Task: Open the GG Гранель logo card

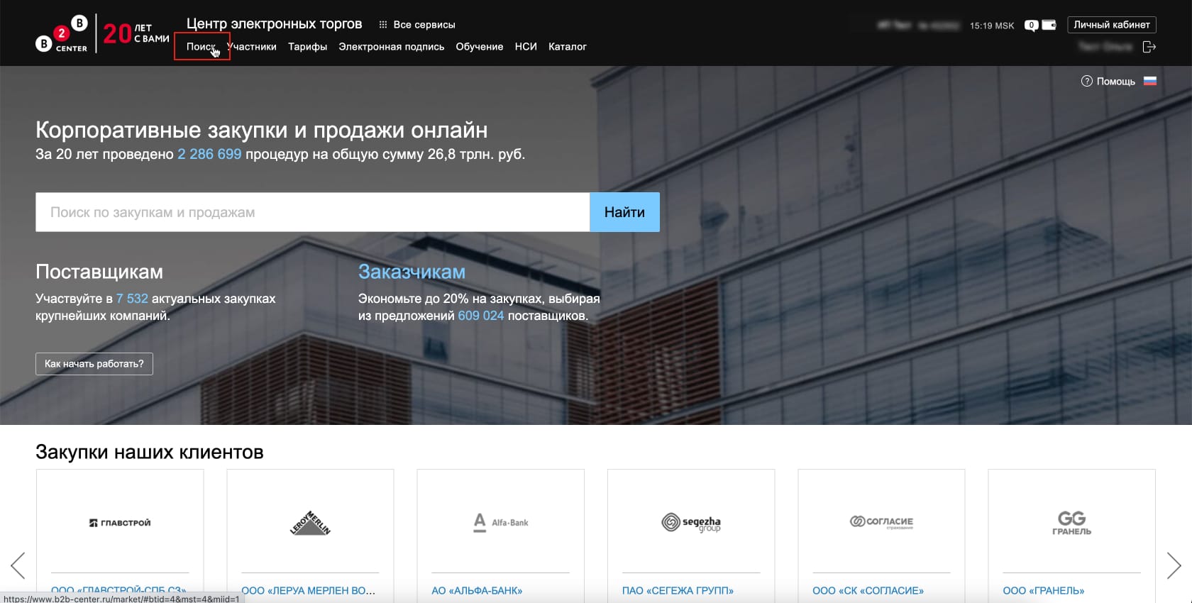Action: coord(1071,523)
